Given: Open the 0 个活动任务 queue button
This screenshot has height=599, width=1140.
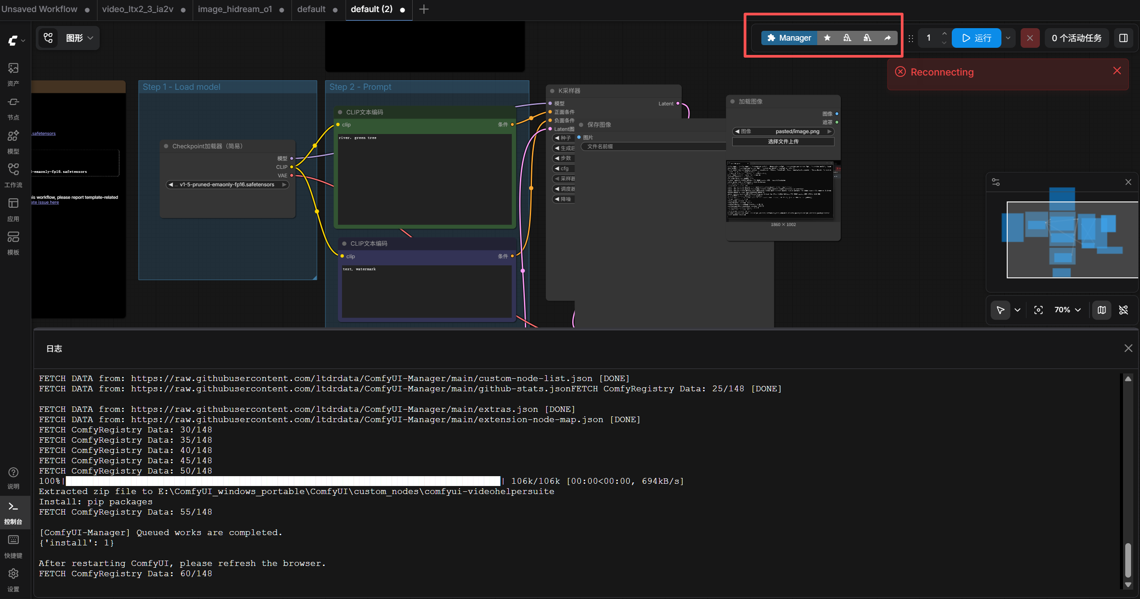Looking at the screenshot, I should [x=1077, y=38].
